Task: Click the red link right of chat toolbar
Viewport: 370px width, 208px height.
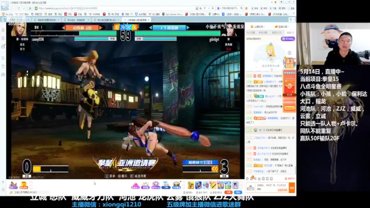Action: click(290, 178)
